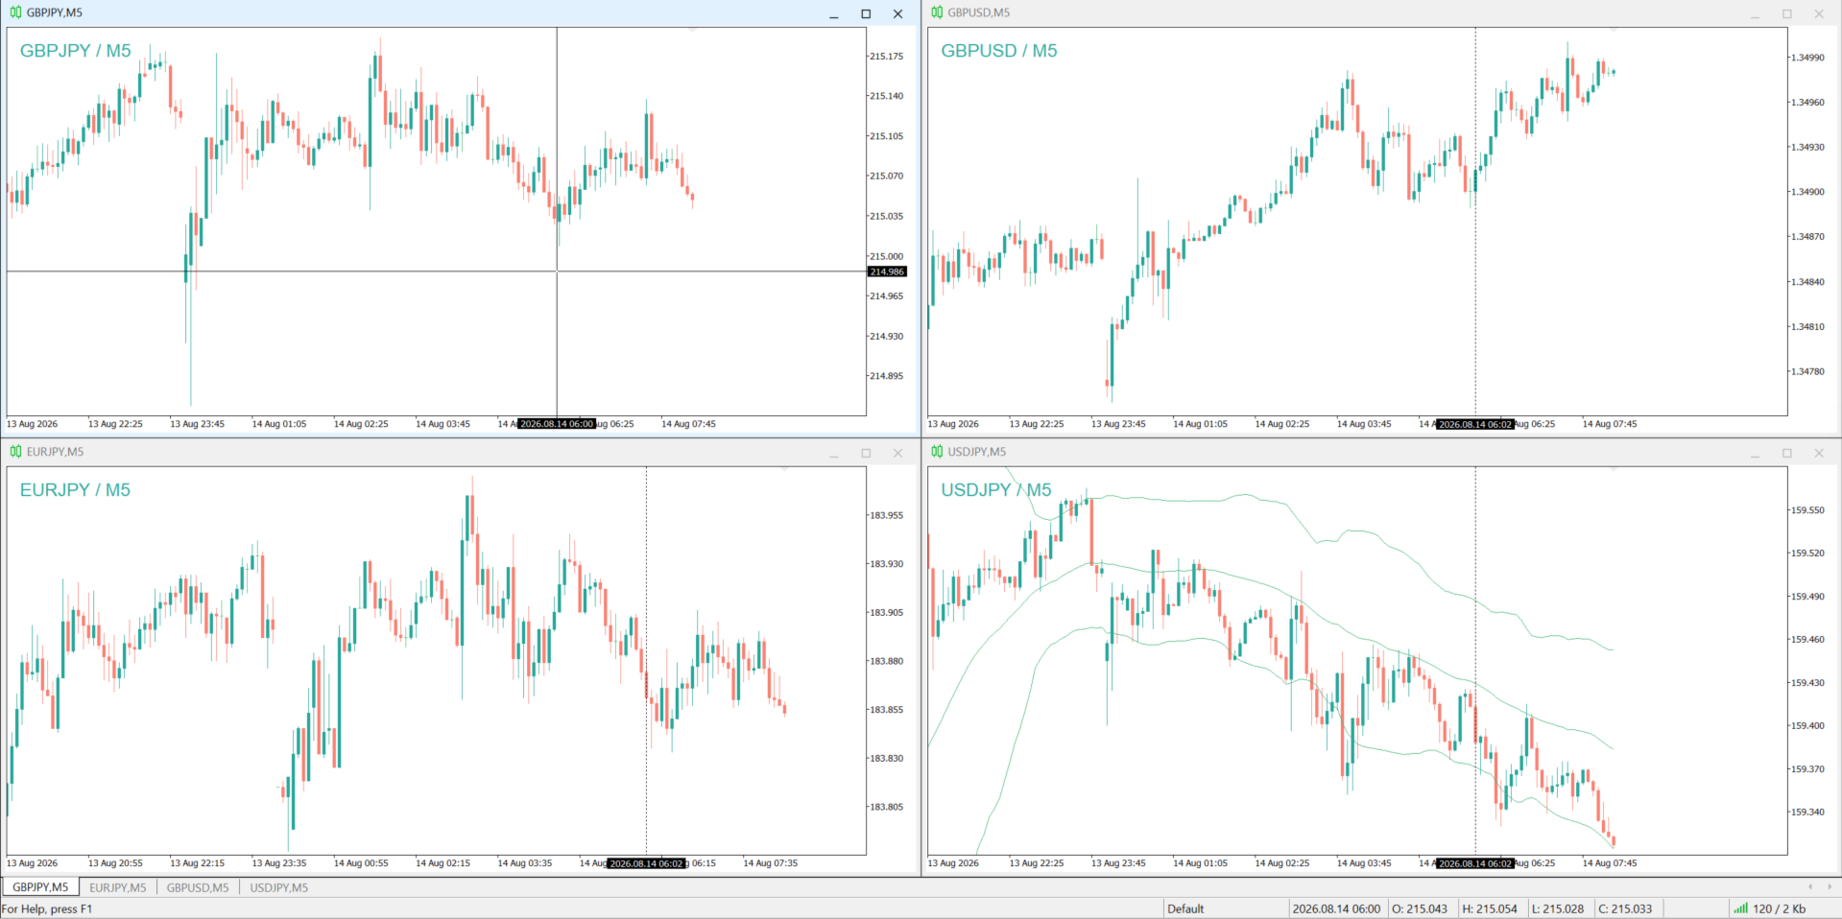This screenshot has height=919, width=1842.
Task: Click the 214.986 crosshair price label
Action: tap(887, 271)
